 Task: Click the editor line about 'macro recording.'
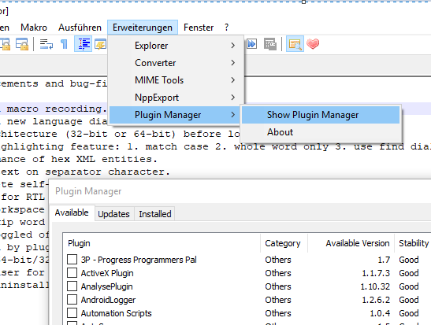(54, 109)
